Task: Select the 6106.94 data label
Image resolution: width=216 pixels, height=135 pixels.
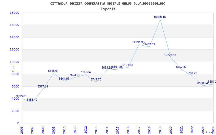Action: click(x=202, y=83)
